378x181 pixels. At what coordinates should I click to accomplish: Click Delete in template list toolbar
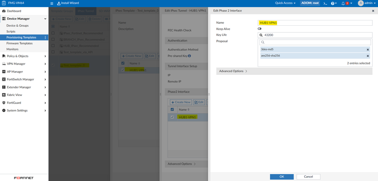click(94, 19)
